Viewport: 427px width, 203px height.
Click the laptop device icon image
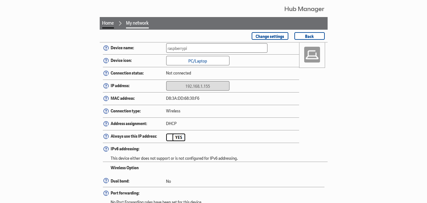(312, 55)
